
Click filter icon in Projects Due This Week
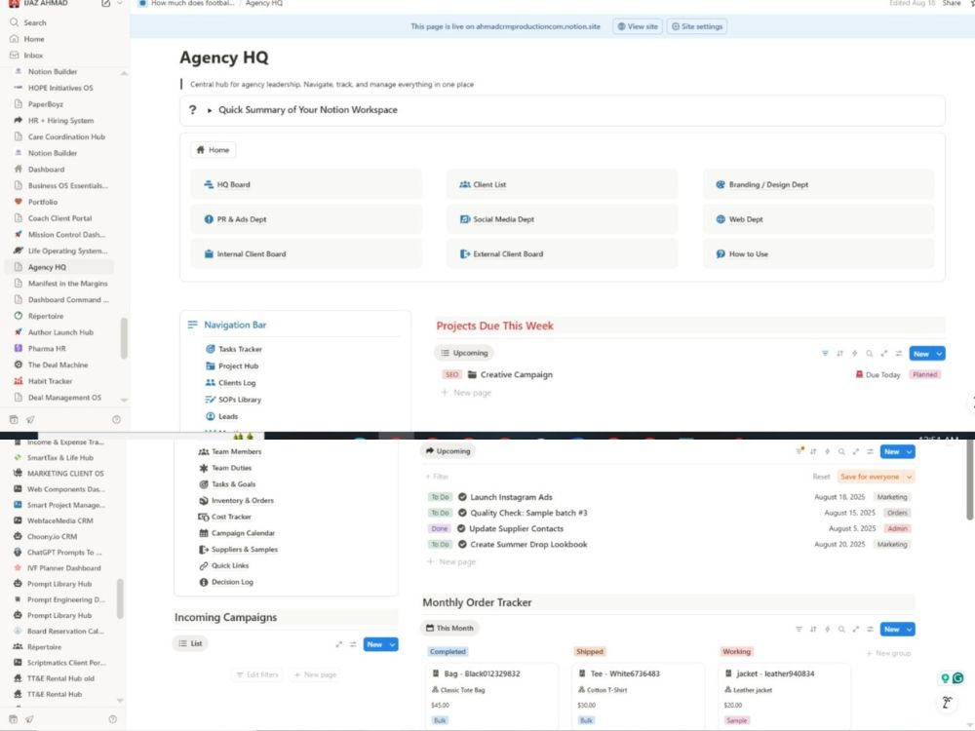point(825,353)
